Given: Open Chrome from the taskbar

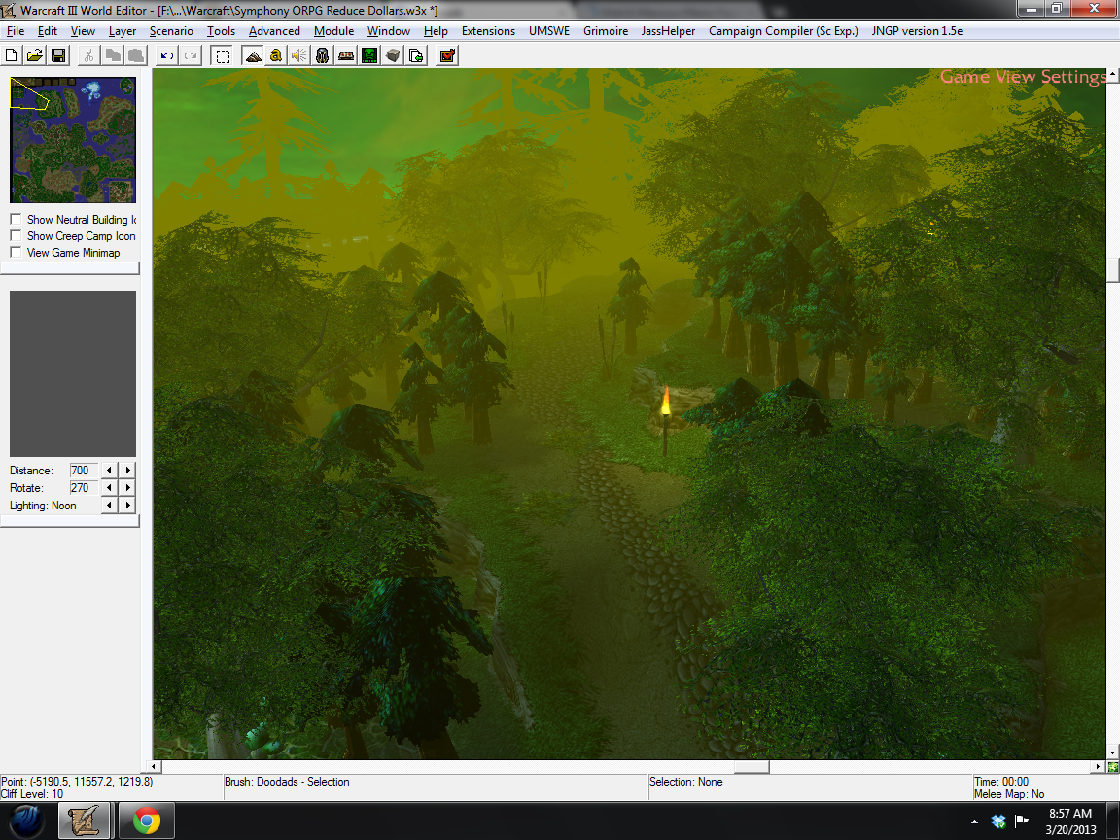Looking at the screenshot, I should point(147,821).
